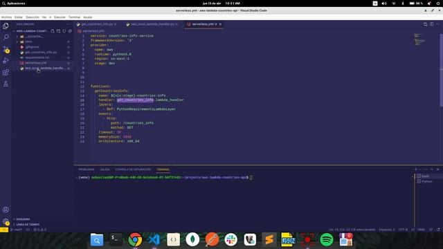Open Slack from the dock
443x249 pixels.
[x=230, y=240]
